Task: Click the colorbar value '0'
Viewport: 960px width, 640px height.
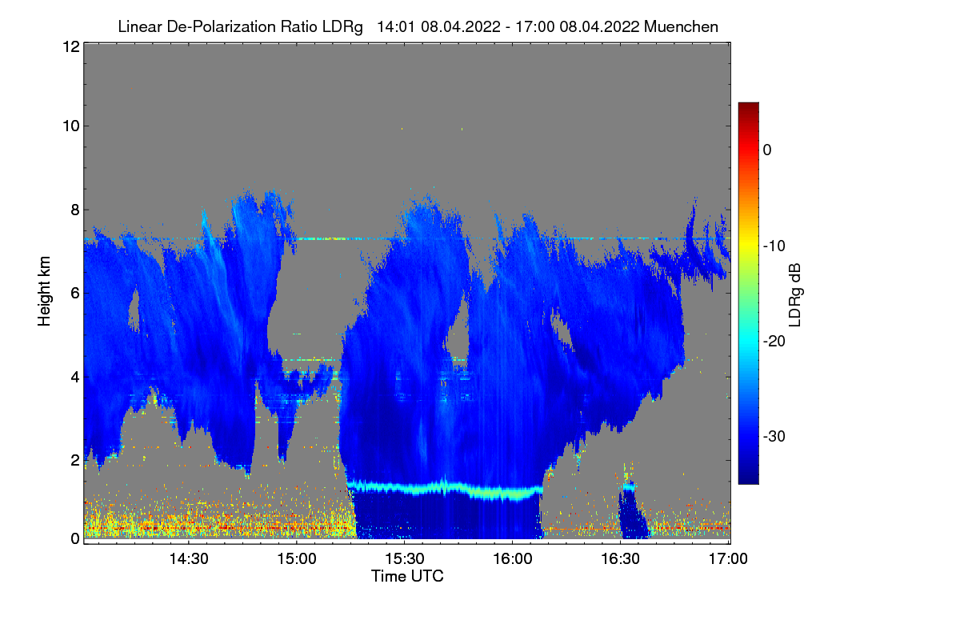Action: point(767,150)
